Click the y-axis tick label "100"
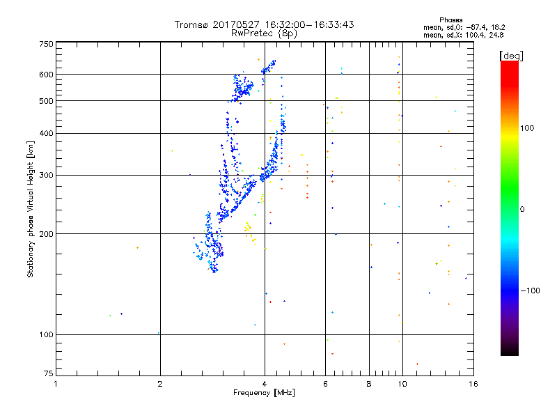Screen dimensions: 557x418 click(x=46, y=335)
